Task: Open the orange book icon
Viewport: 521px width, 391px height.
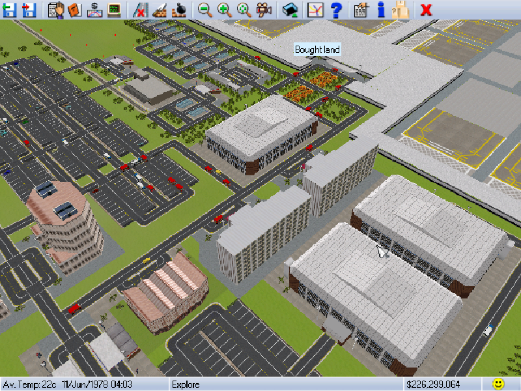Action: click(x=74, y=9)
